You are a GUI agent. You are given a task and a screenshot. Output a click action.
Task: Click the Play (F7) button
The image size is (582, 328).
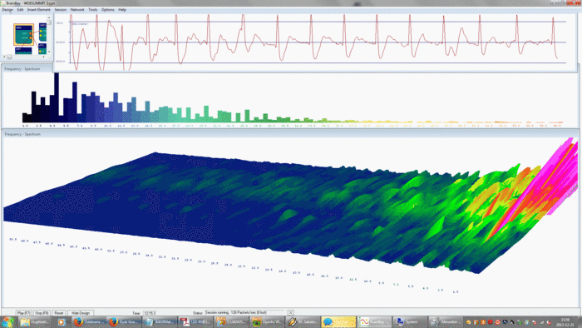(x=24, y=313)
